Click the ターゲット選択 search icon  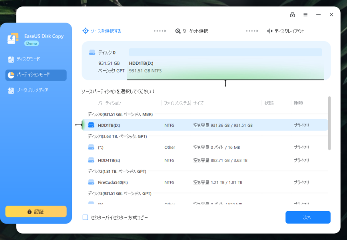coord(178,31)
